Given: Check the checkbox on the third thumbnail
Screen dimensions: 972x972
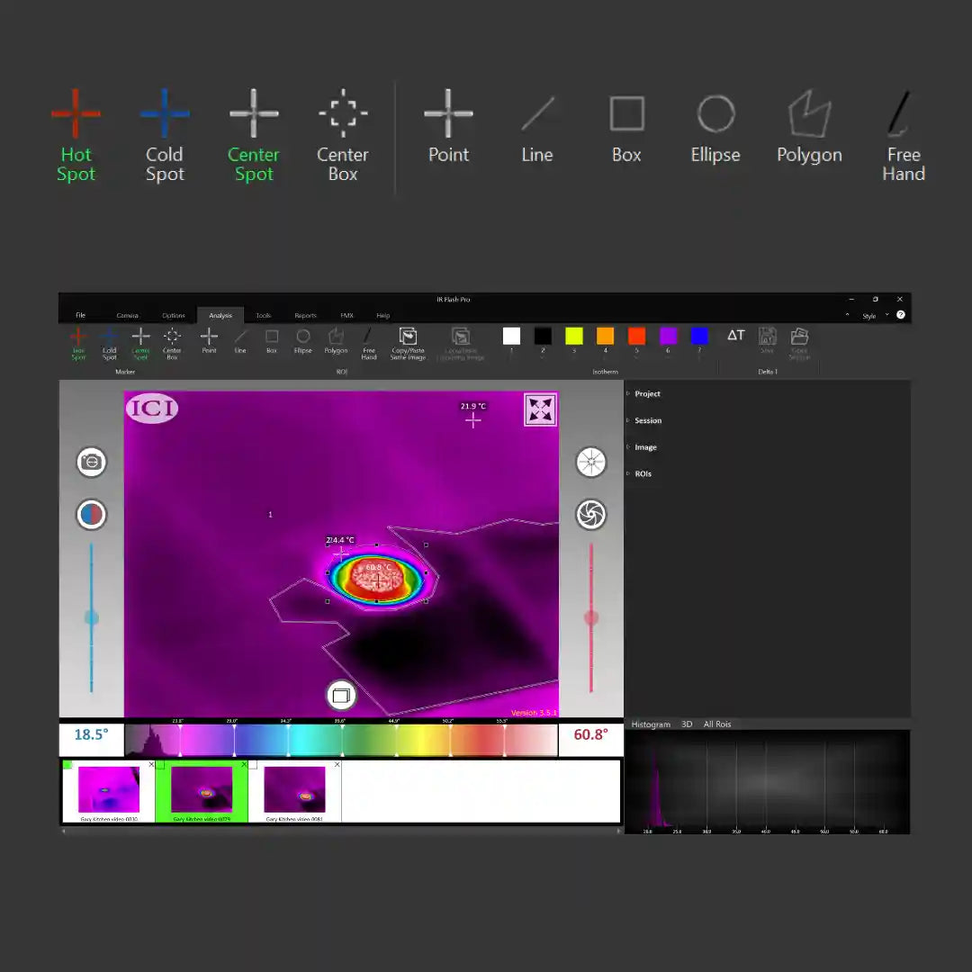Looking at the screenshot, I should pyautogui.click(x=253, y=765).
